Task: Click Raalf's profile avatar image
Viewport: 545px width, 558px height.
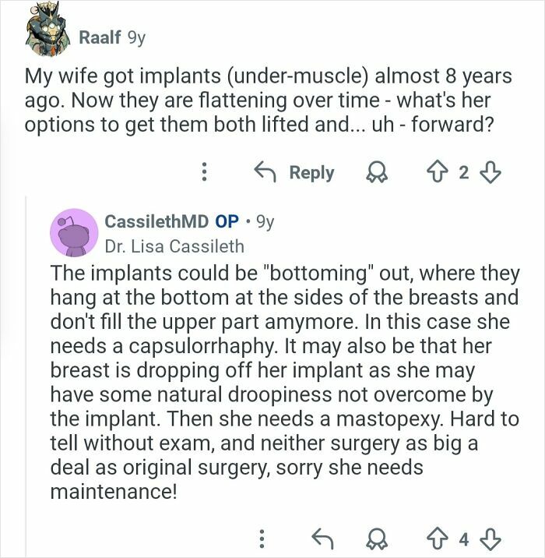Action: pyautogui.click(x=47, y=31)
